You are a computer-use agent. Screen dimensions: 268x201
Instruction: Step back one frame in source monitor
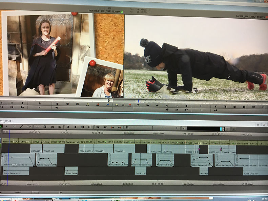(2, 103)
